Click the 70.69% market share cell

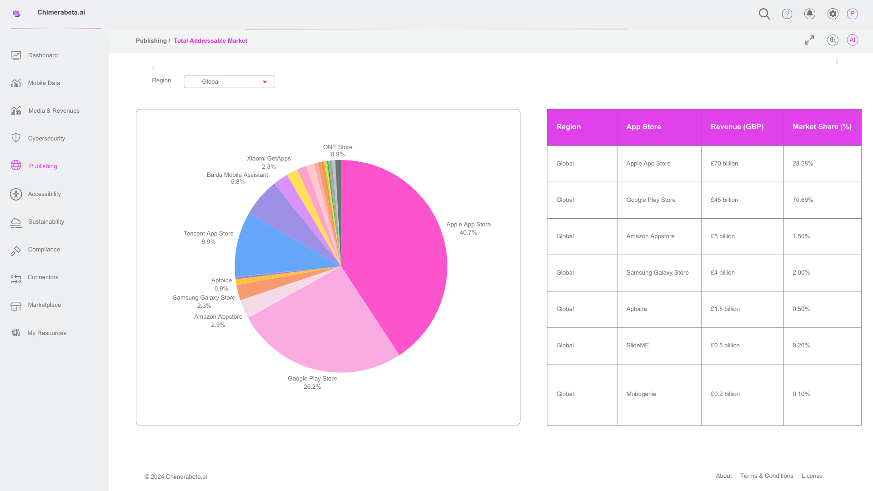(822, 200)
